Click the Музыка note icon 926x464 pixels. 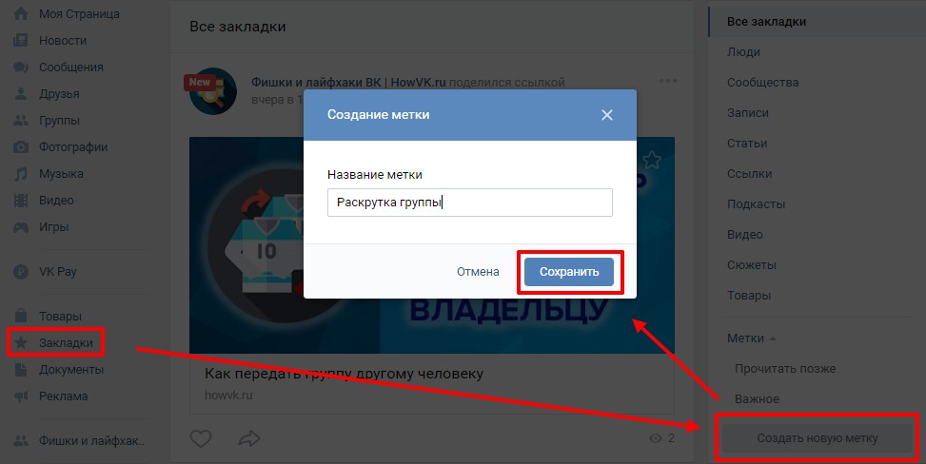click(21, 174)
